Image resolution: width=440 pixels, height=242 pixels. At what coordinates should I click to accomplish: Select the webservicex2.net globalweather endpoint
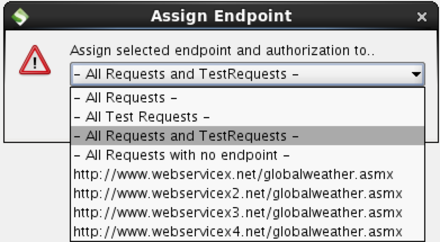pyautogui.click(x=238, y=194)
